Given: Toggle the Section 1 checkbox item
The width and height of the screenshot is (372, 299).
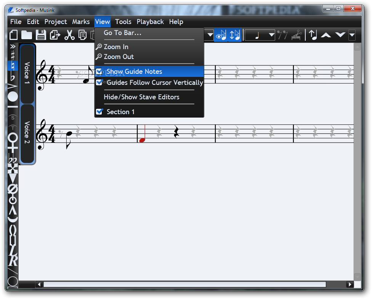Looking at the screenshot, I should click(149, 112).
